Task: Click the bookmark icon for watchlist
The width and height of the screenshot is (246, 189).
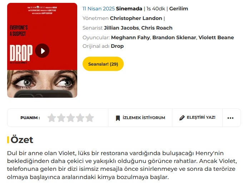Action: tap(118, 118)
